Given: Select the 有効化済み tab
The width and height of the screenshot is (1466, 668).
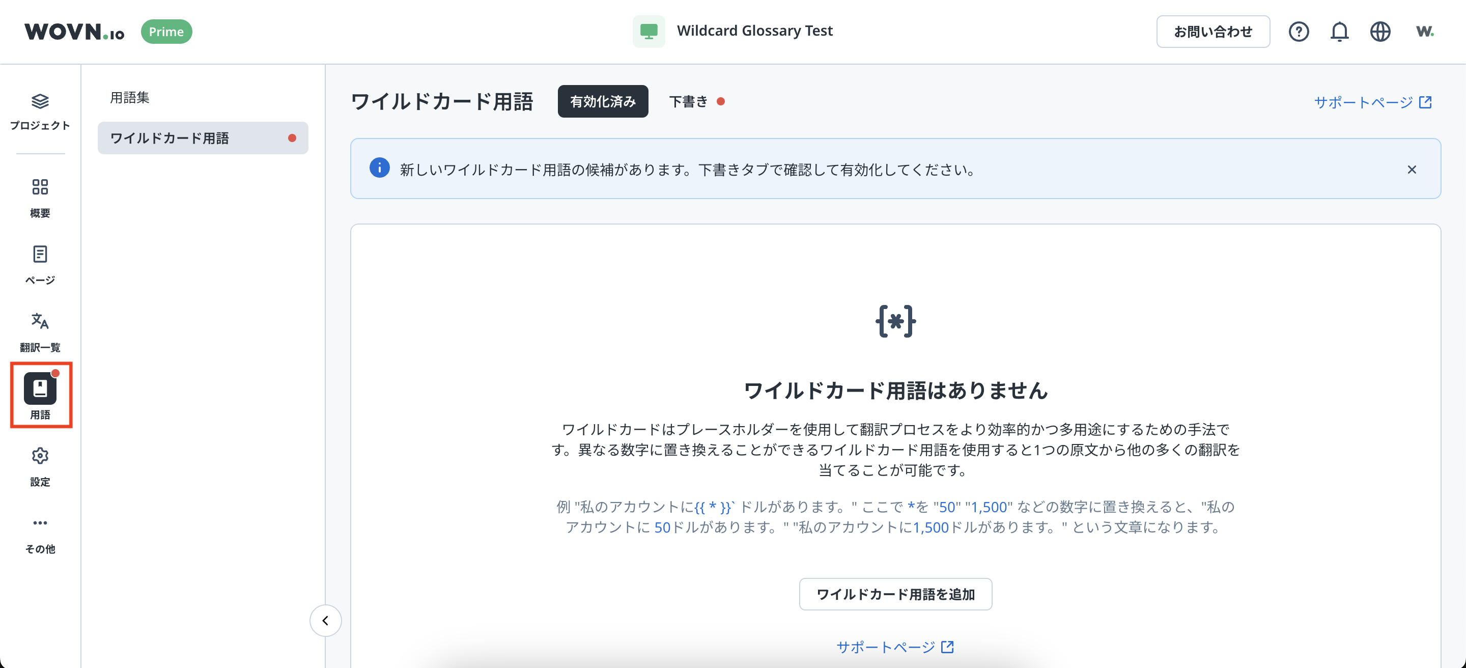Looking at the screenshot, I should point(603,101).
